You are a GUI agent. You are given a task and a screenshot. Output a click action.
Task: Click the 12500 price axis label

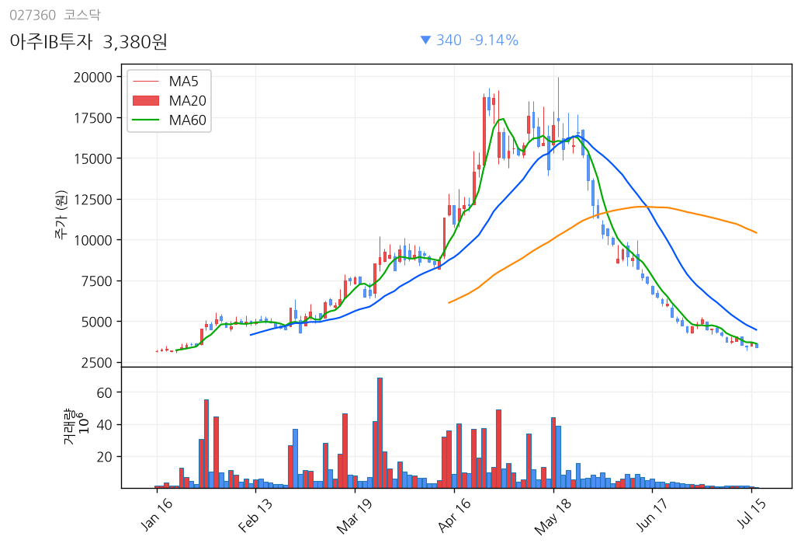click(x=93, y=200)
